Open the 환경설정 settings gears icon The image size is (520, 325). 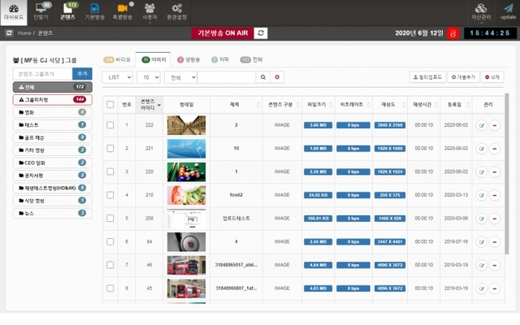177,12
